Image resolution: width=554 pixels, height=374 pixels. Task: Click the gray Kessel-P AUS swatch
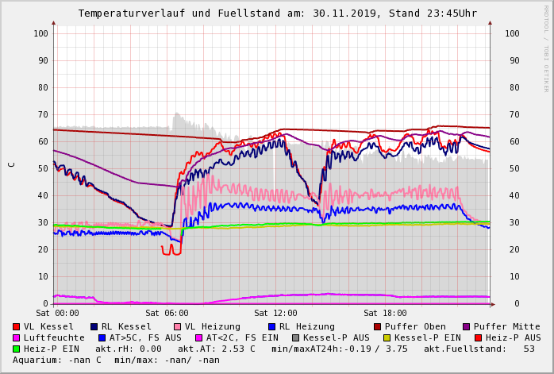(296, 337)
